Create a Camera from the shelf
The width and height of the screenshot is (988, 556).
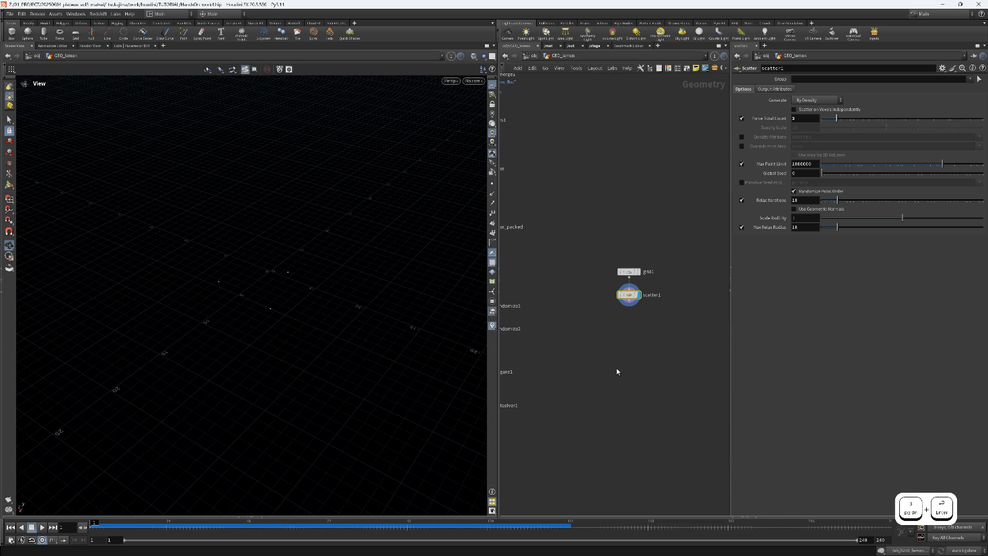[508, 33]
